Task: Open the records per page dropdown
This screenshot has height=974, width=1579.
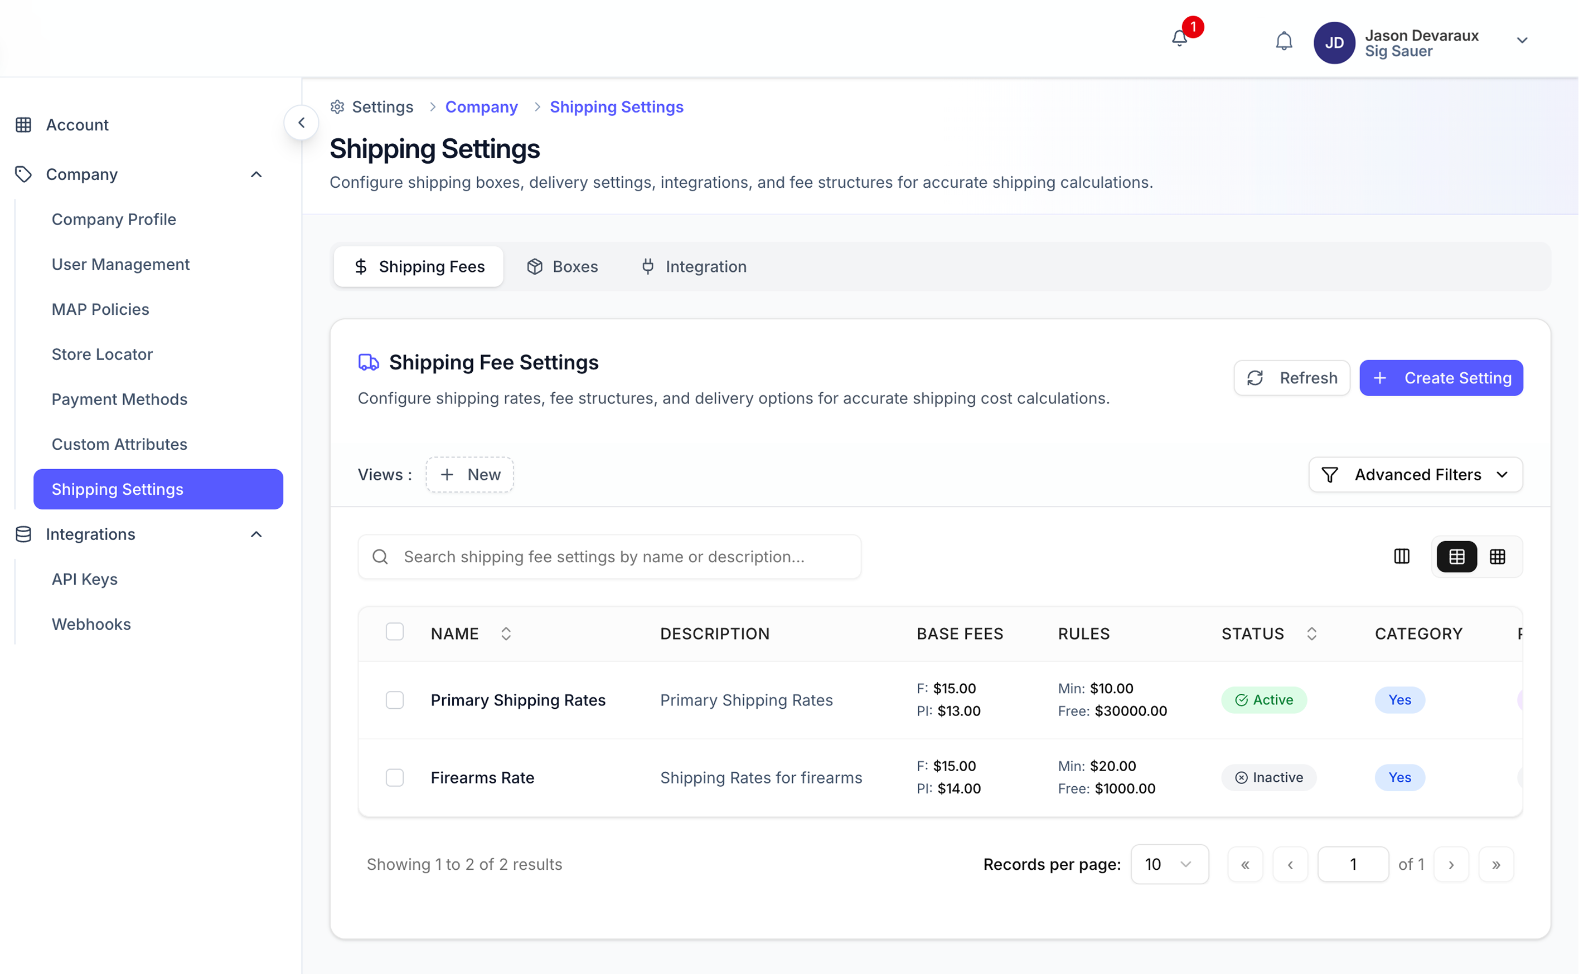Action: [x=1169, y=864]
